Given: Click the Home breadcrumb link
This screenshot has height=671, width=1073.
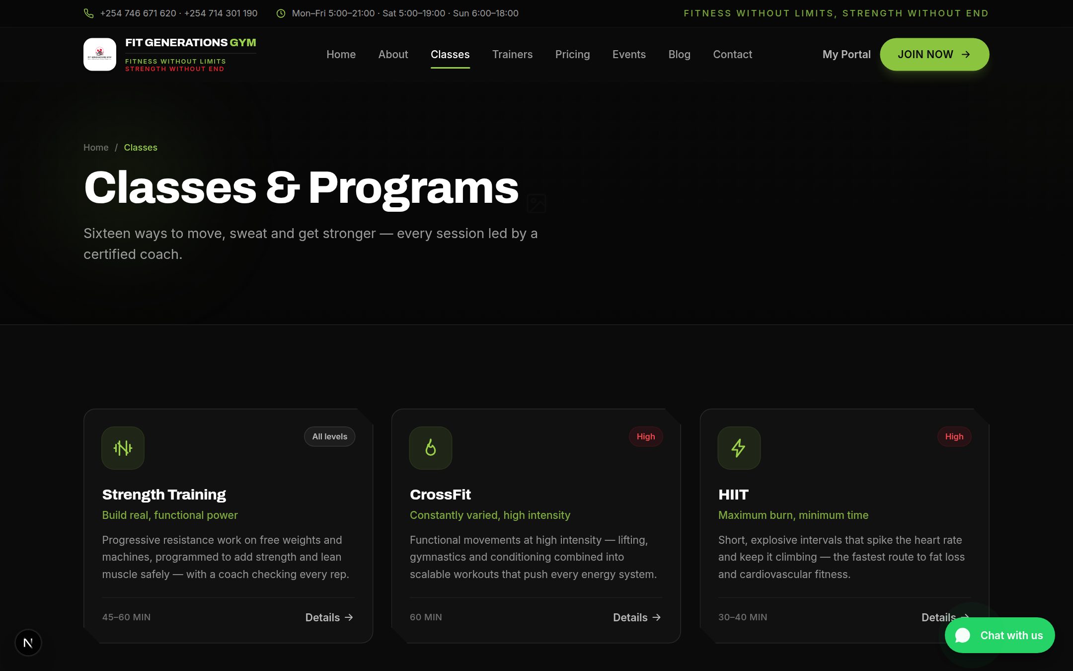Looking at the screenshot, I should click(96, 148).
